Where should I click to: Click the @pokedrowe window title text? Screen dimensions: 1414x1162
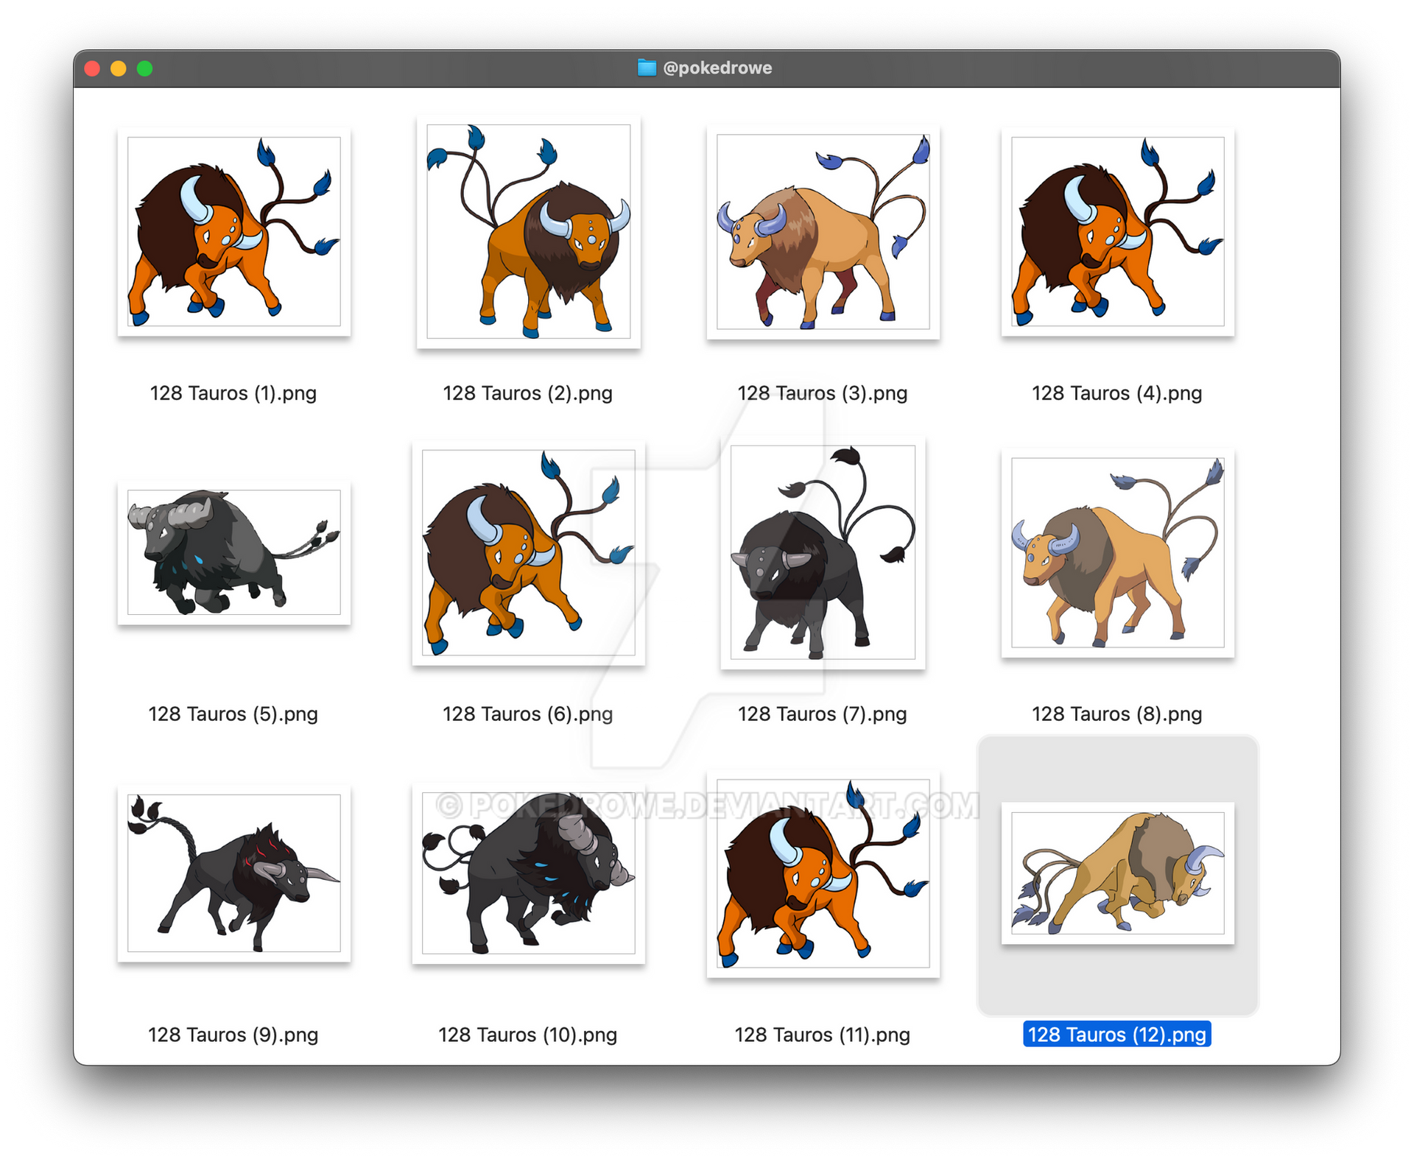click(717, 68)
